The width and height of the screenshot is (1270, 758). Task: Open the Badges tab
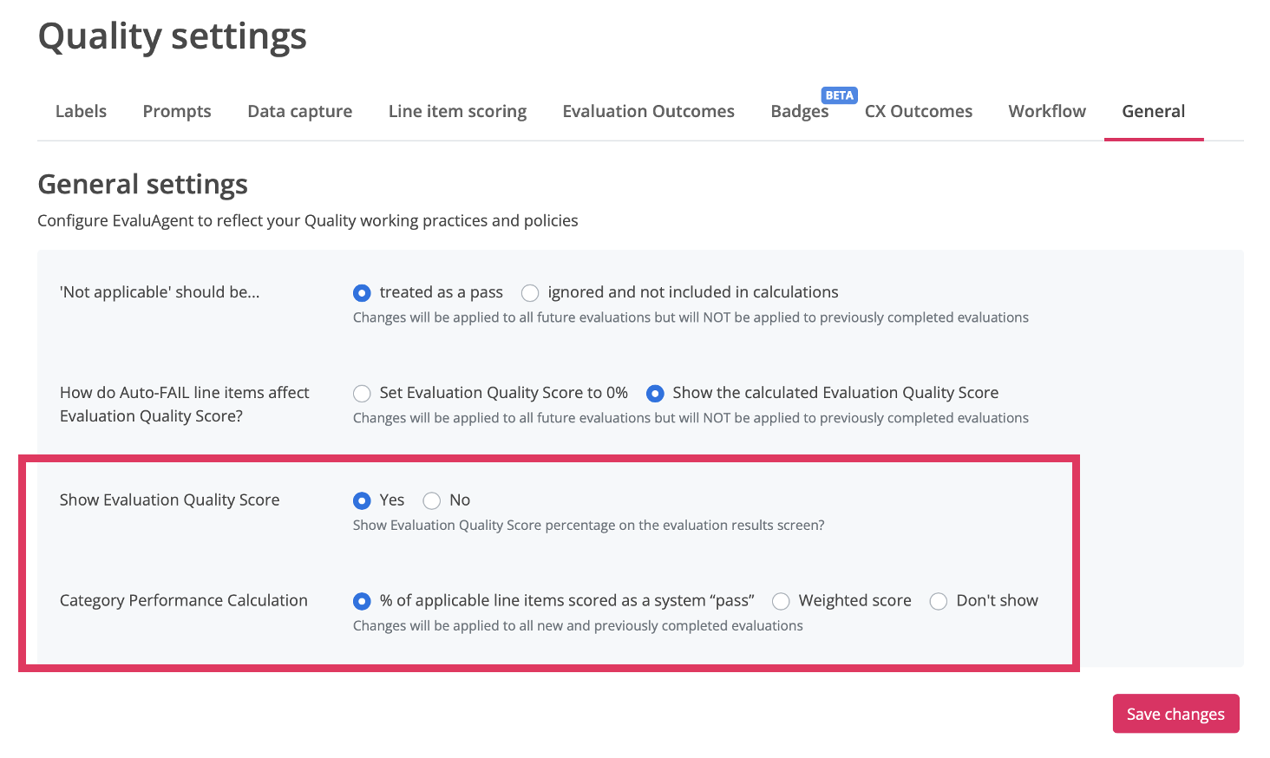click(x=799, y=112)
